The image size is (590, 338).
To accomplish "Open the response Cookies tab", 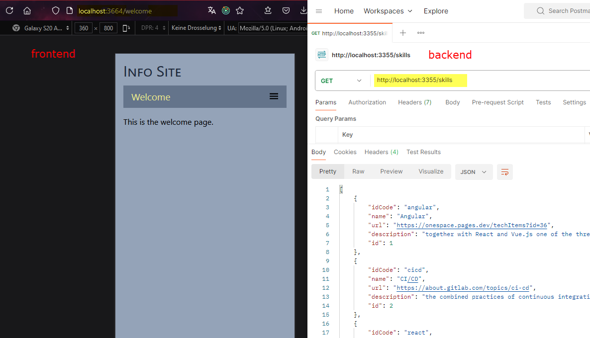I will click(x=345, y=152).
